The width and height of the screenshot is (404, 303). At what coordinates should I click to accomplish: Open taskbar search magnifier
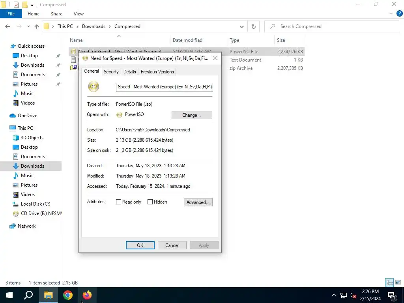(x=28, y=295)
